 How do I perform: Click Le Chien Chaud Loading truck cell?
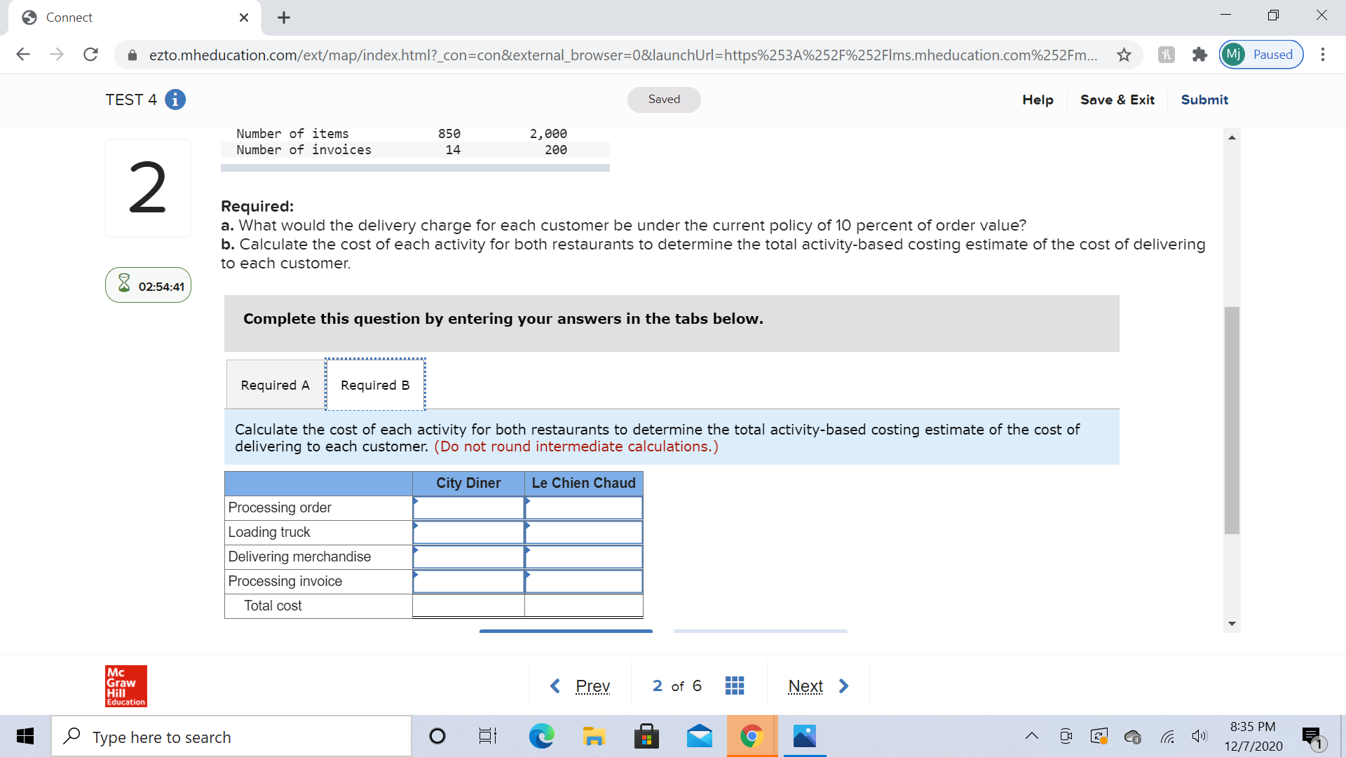[583, 532]
